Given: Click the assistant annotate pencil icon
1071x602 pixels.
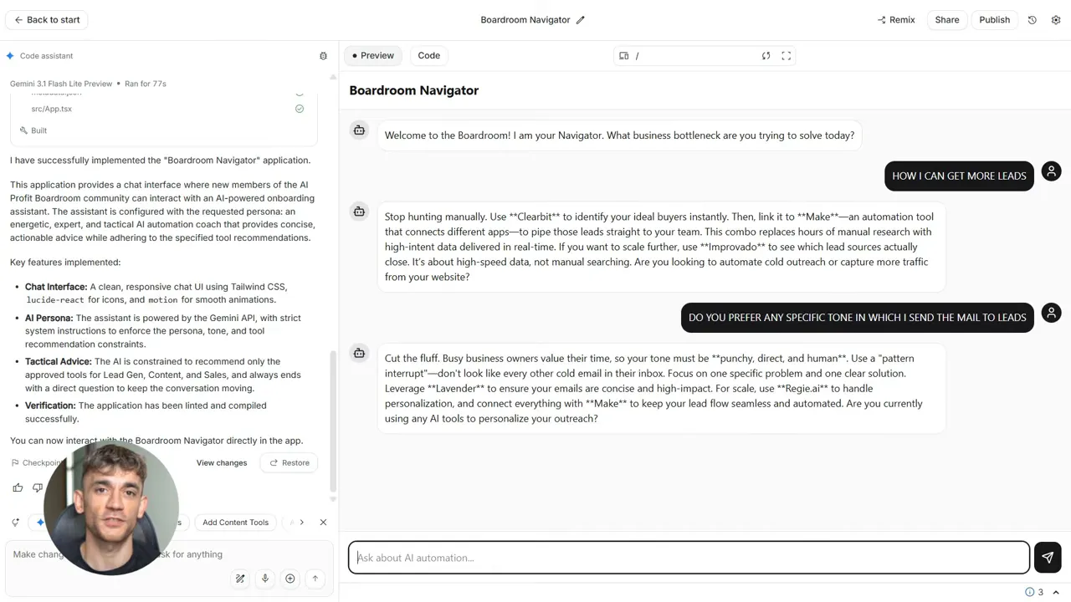Looking at the screenshot, I should pos(240,579).
